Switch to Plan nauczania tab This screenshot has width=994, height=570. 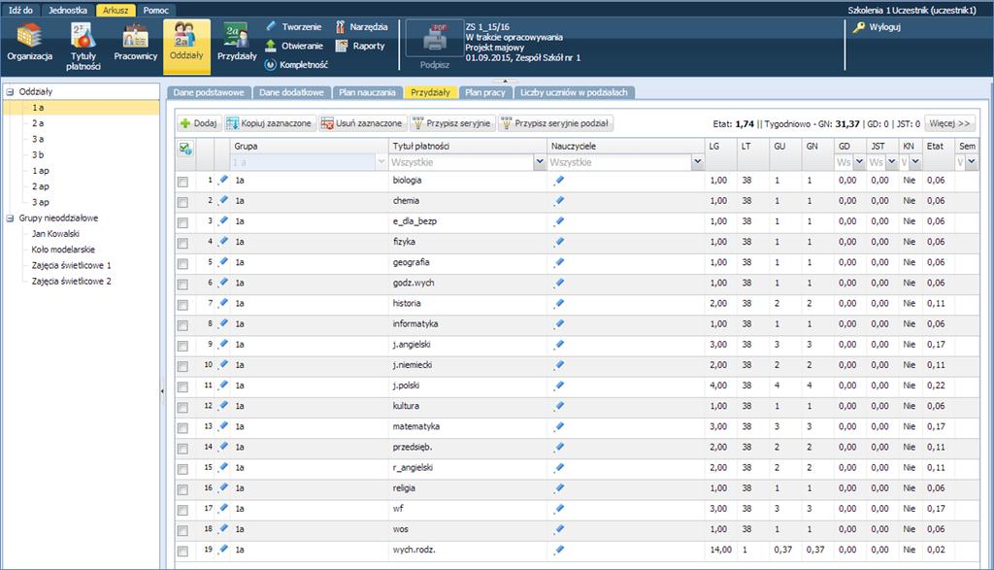[x=367, y=92]
